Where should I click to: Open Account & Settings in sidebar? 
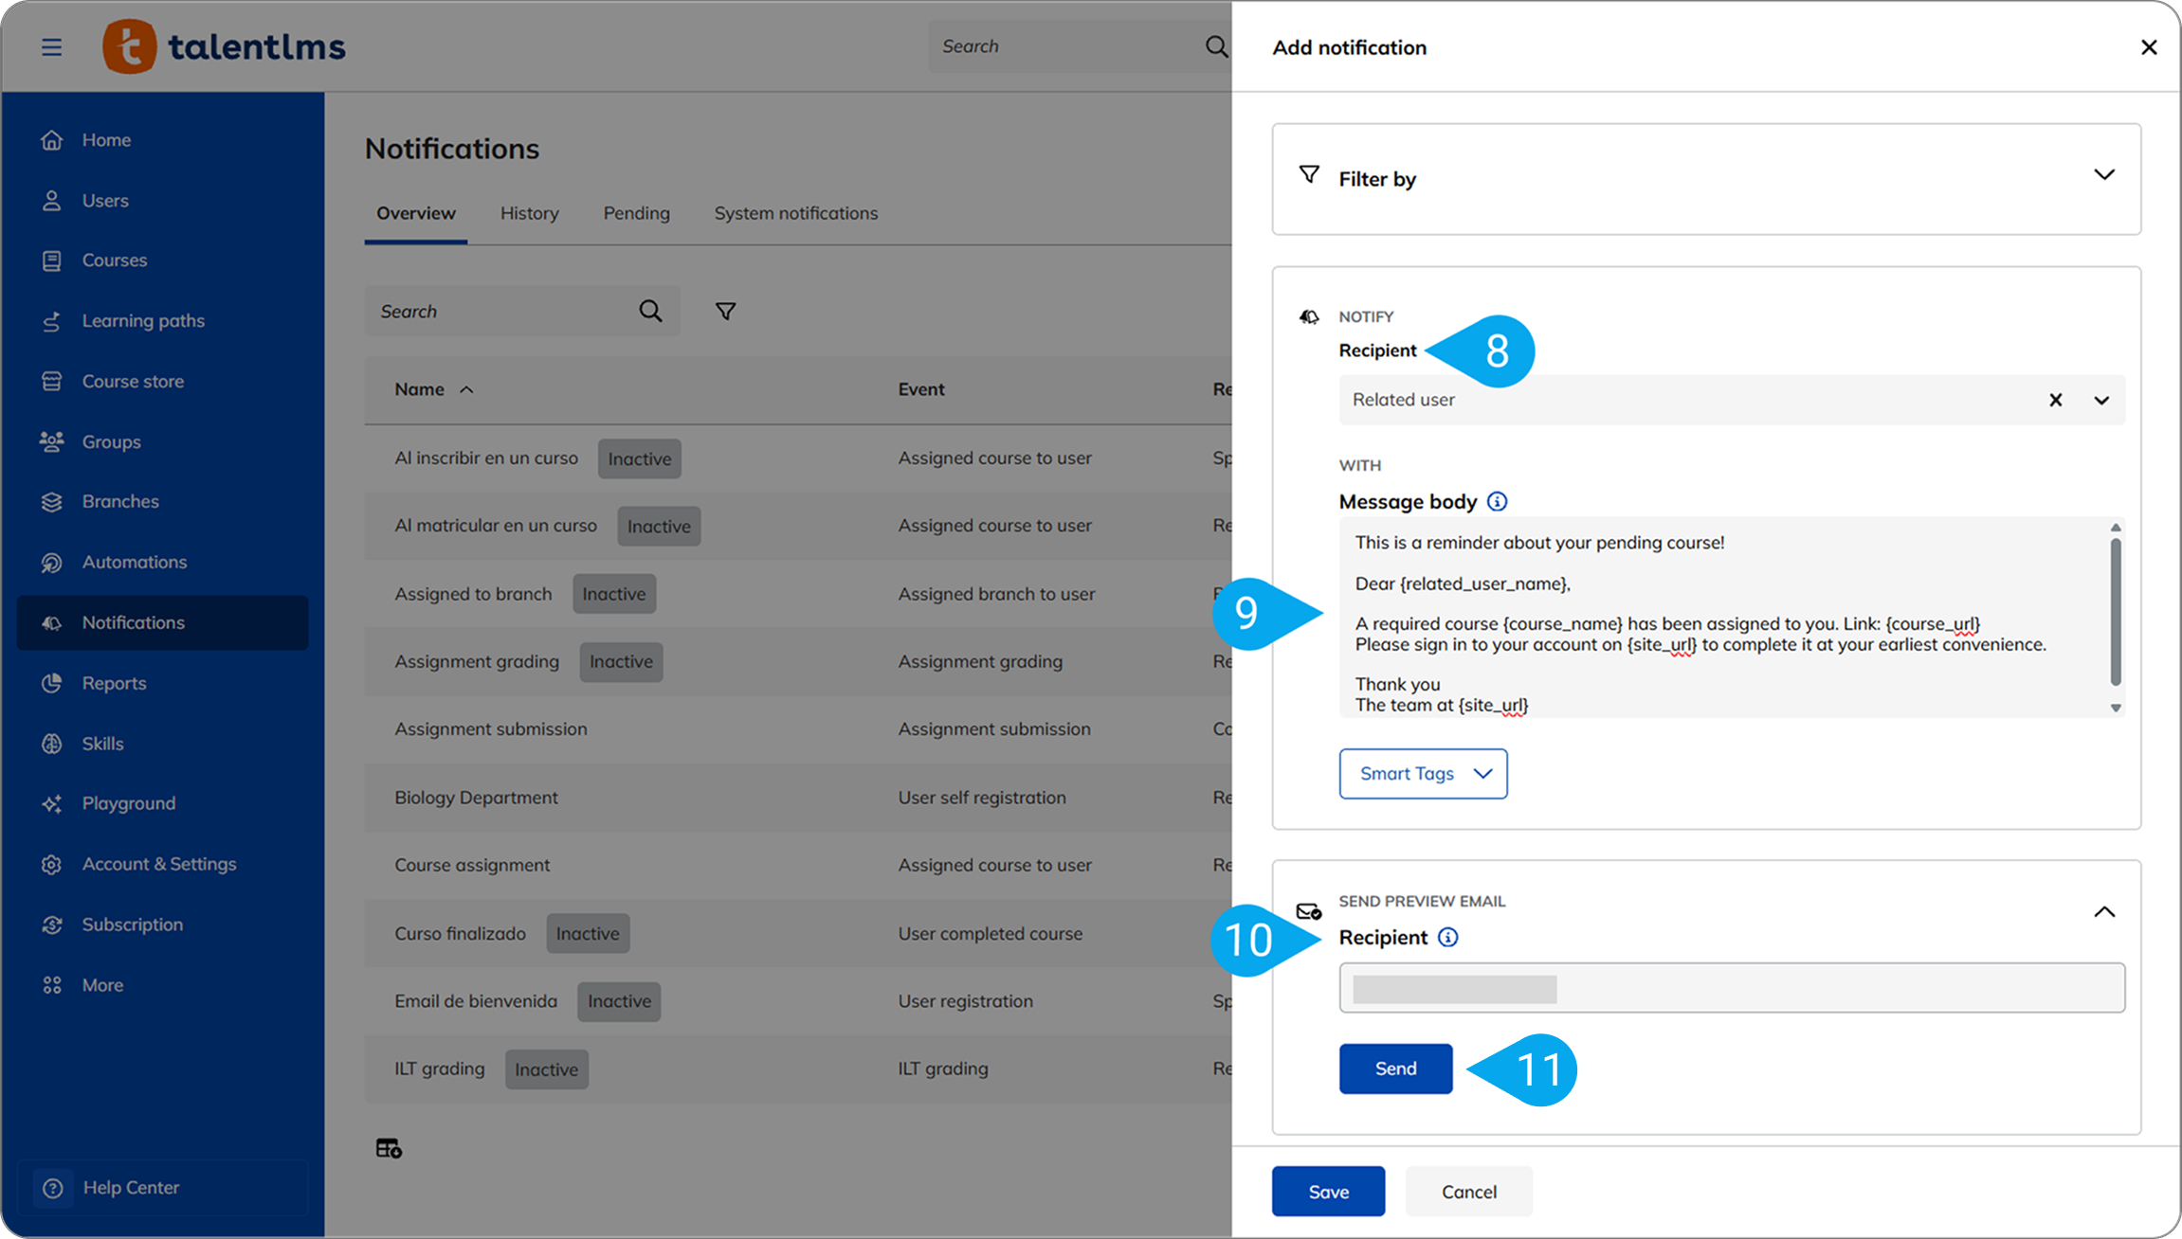coord(159,864)
